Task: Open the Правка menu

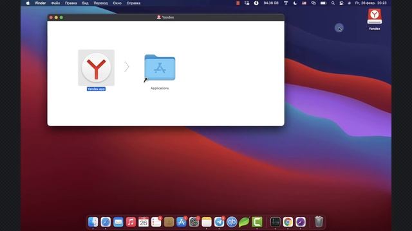Action: tap(71, 3)
